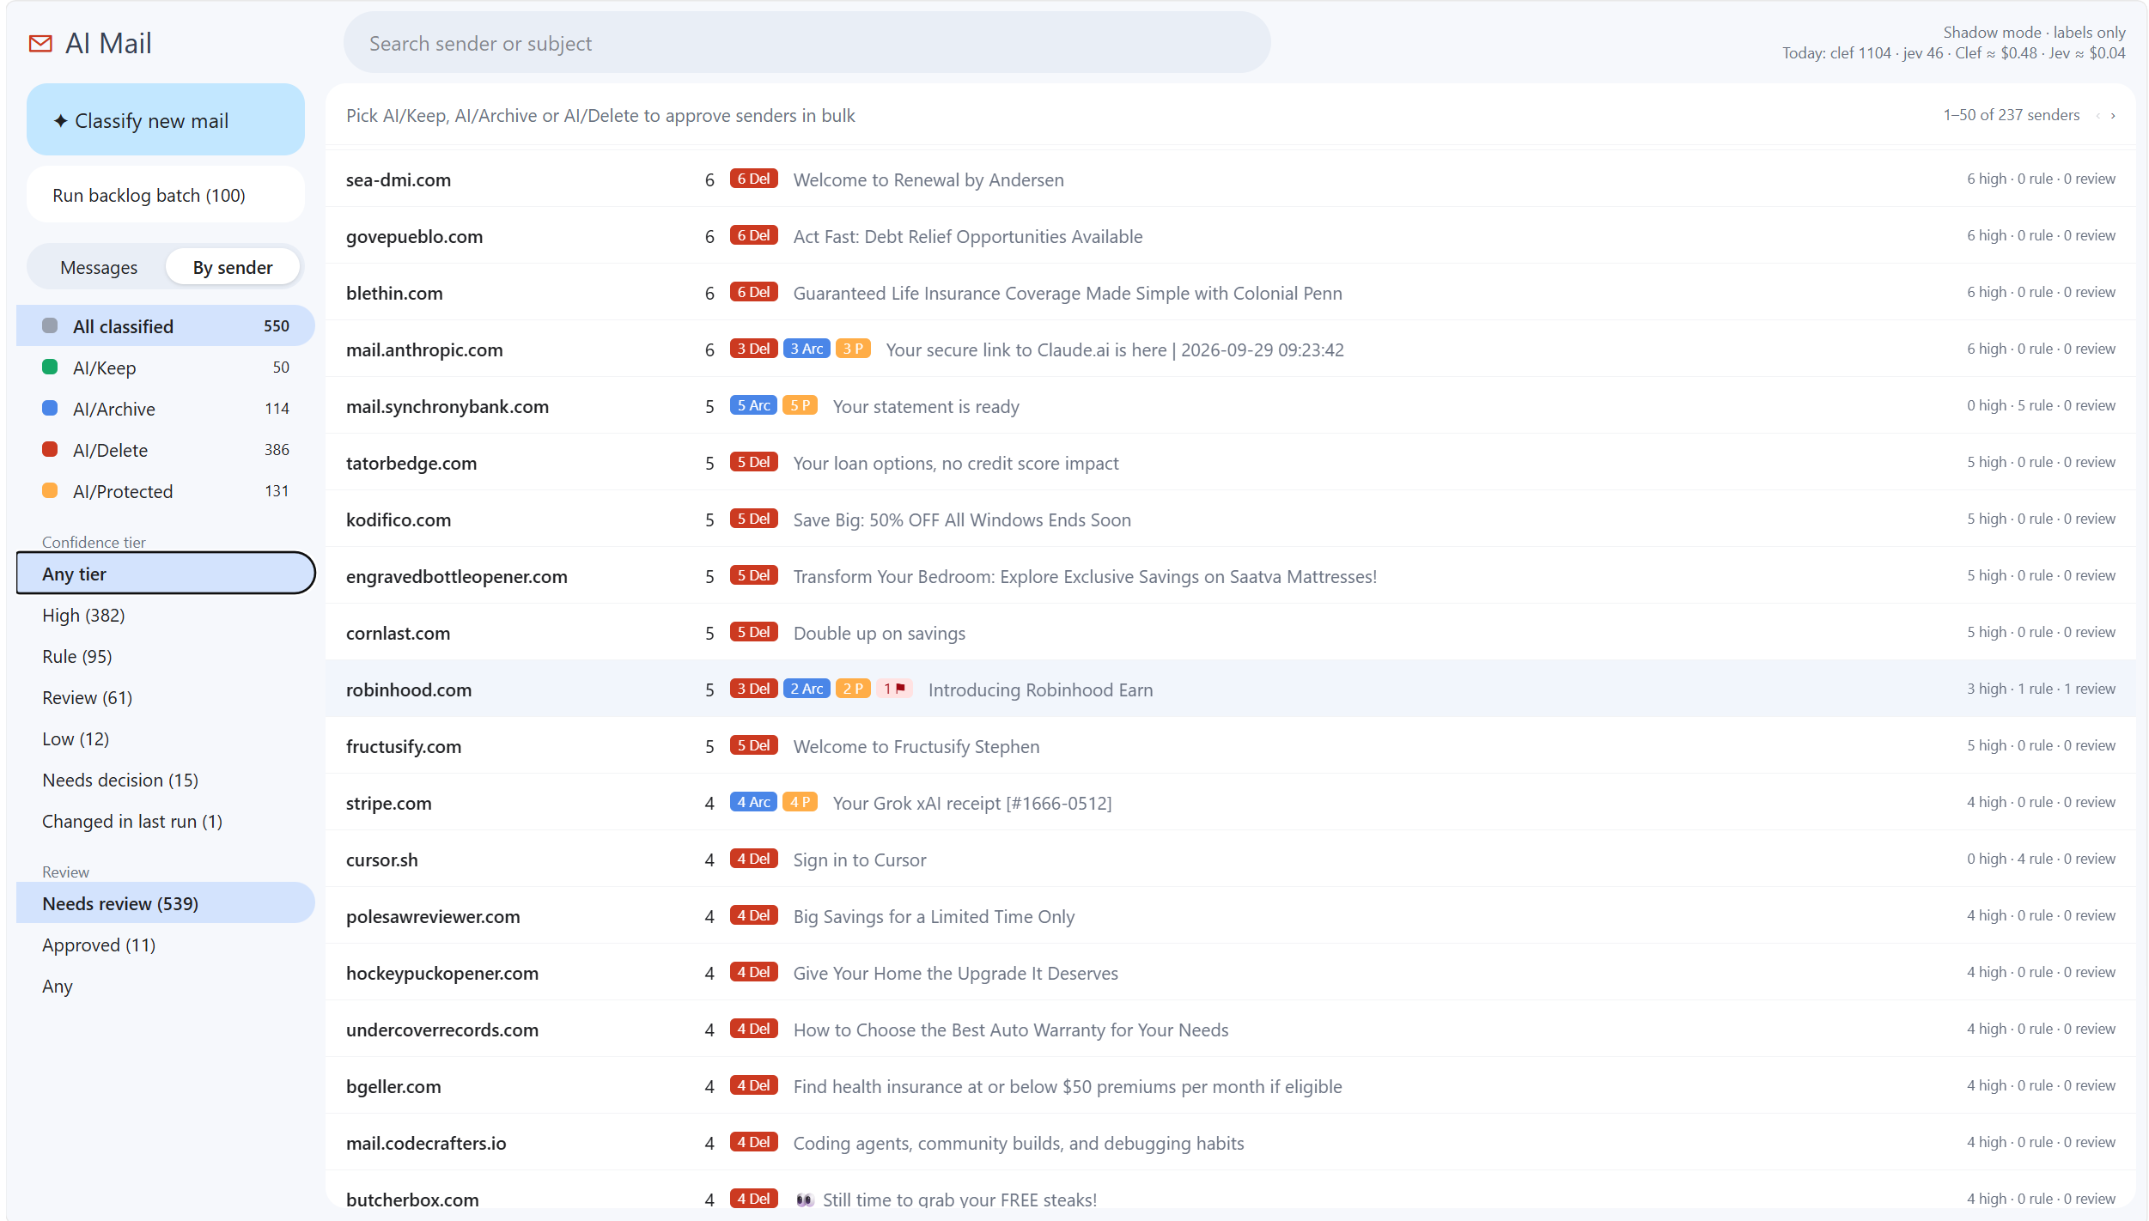
Task: Click the 2 P badge on robinhood.com row
Action: coord(853,689)
